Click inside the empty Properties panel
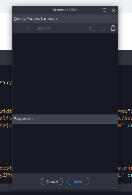 click(65, 148)
